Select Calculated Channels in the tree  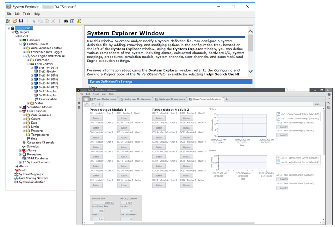tap(41, 143)
